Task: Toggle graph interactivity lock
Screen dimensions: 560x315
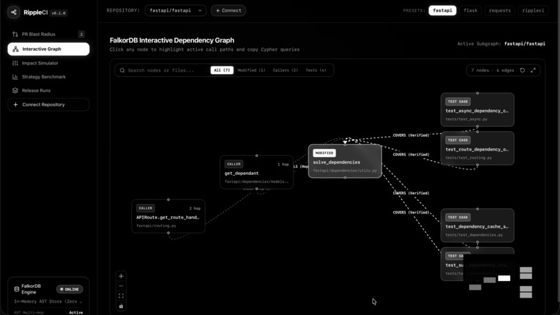Action: tap(121, 306)
